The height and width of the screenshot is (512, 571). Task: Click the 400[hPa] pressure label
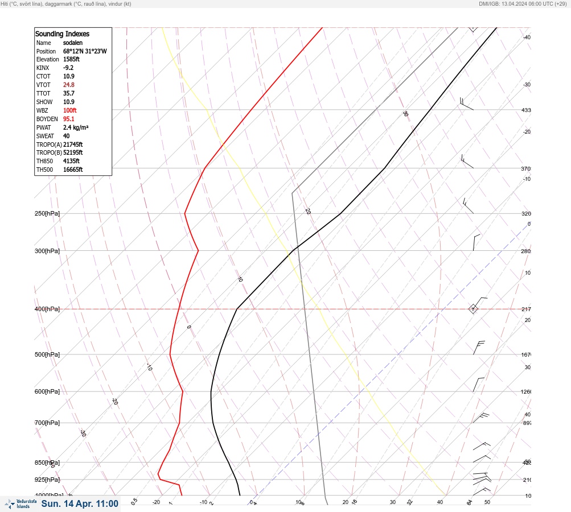click(x=47, y=309)
